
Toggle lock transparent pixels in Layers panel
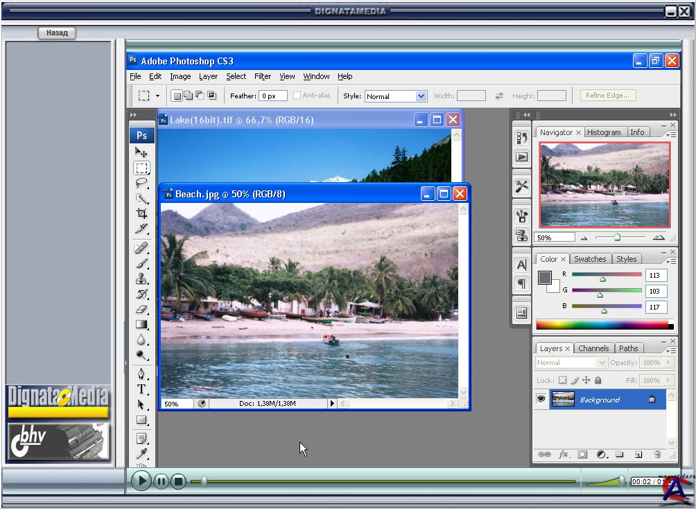[x=562, y=380]
